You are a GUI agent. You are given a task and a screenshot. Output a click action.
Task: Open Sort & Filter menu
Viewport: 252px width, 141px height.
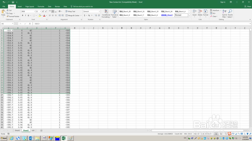[x=224, y=14]
